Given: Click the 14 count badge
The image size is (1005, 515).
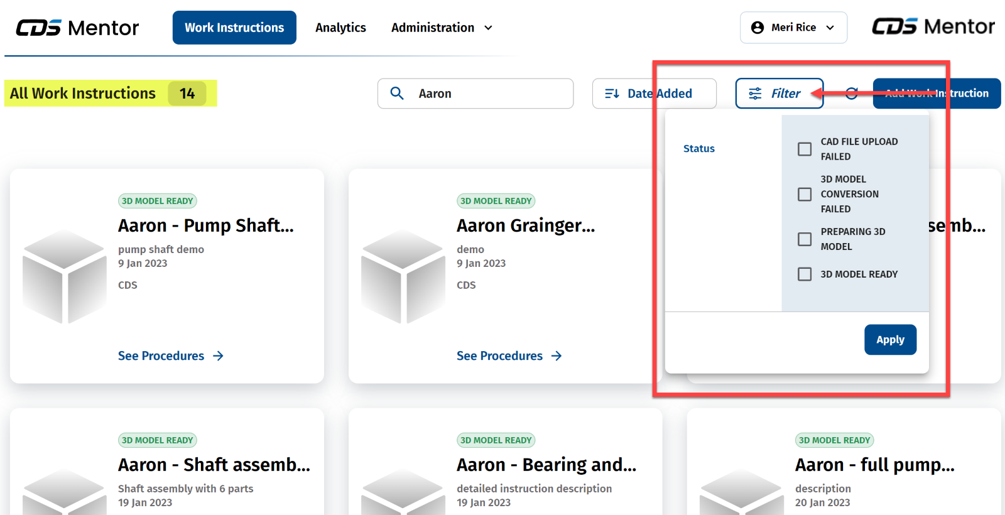Looking at the screenshot, I should point(187,94).
